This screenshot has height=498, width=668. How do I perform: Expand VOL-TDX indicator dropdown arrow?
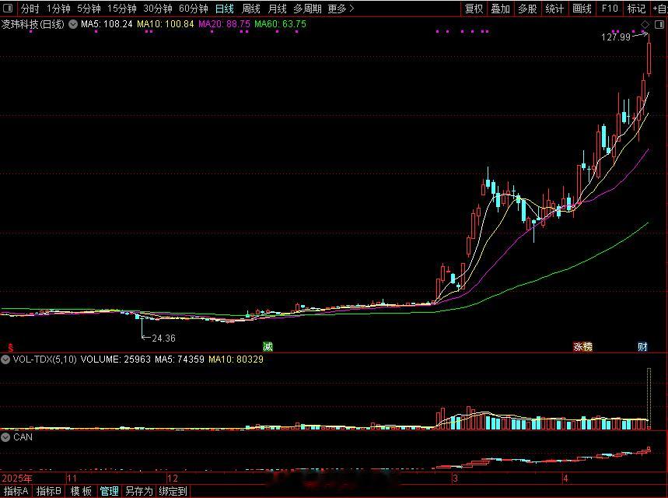pyautogui.click(x=5, y=359)
